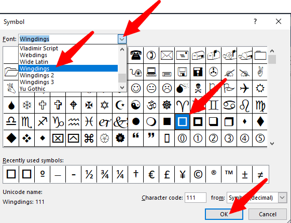Choose the Libra scales symbol
This screenshot has width=291, height=223.
[11, 122]
